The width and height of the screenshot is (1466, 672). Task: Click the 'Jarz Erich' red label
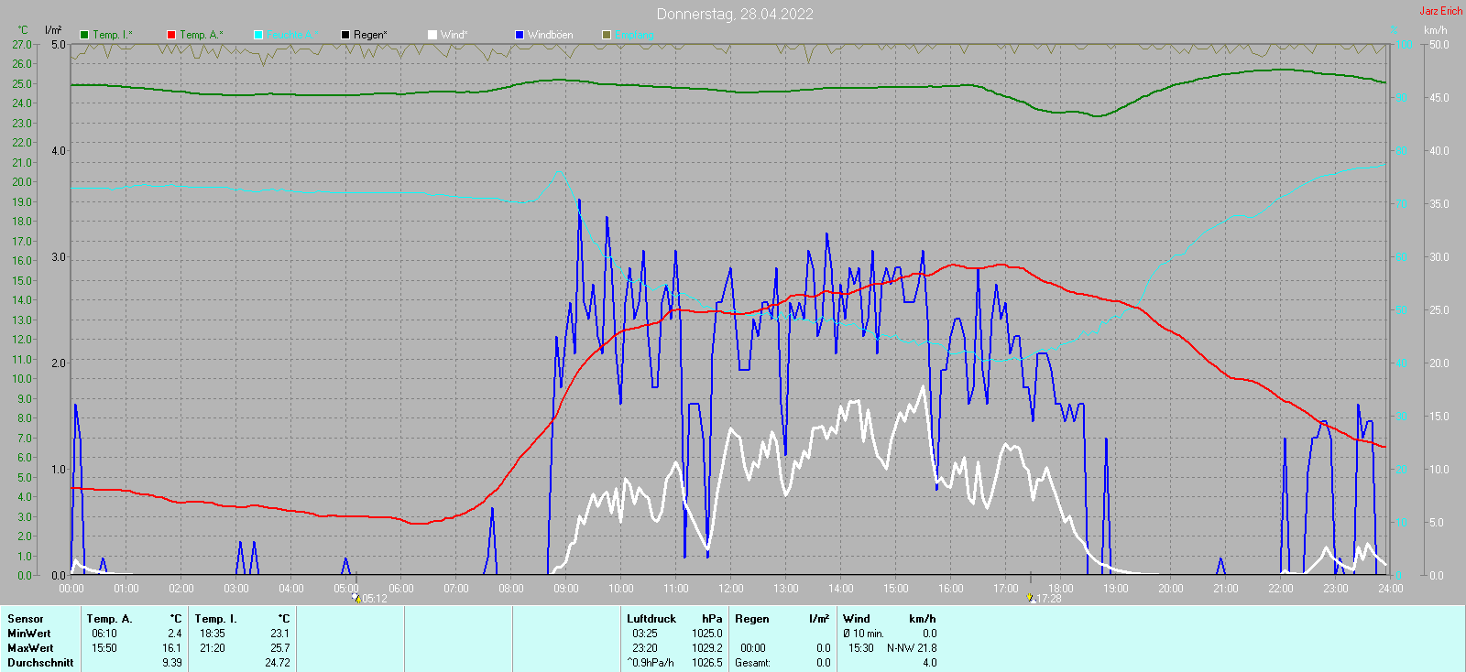pos(1440,11)
